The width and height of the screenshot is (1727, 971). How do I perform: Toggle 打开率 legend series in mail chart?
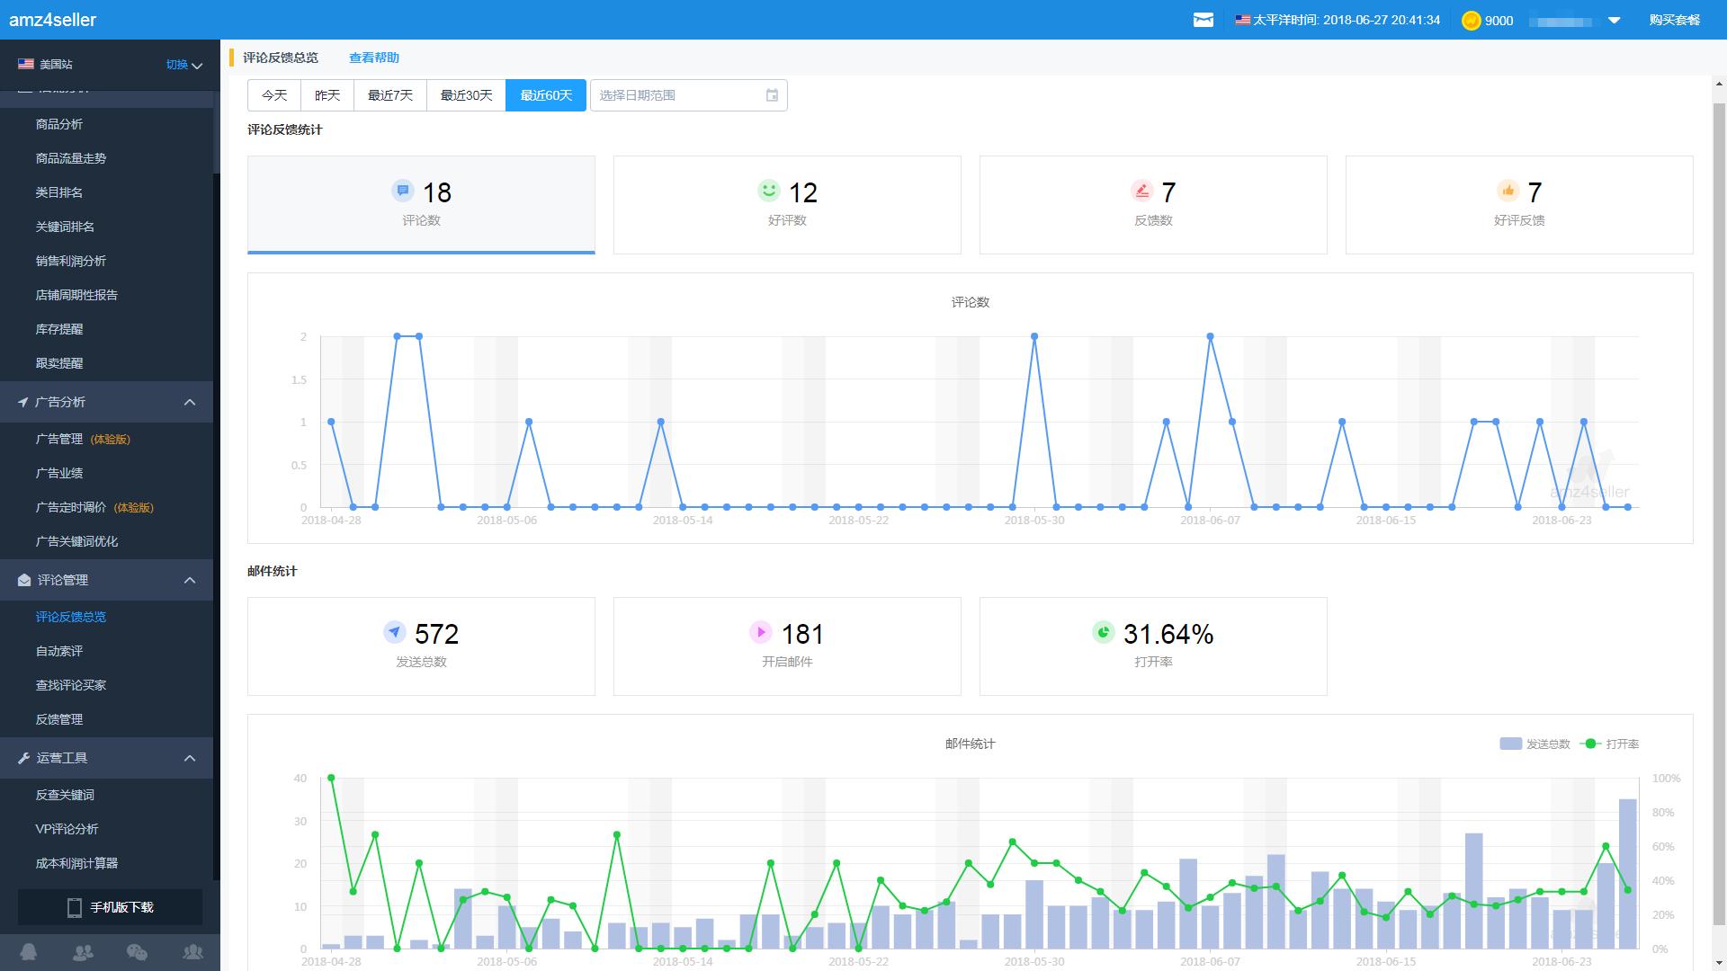1610,744
